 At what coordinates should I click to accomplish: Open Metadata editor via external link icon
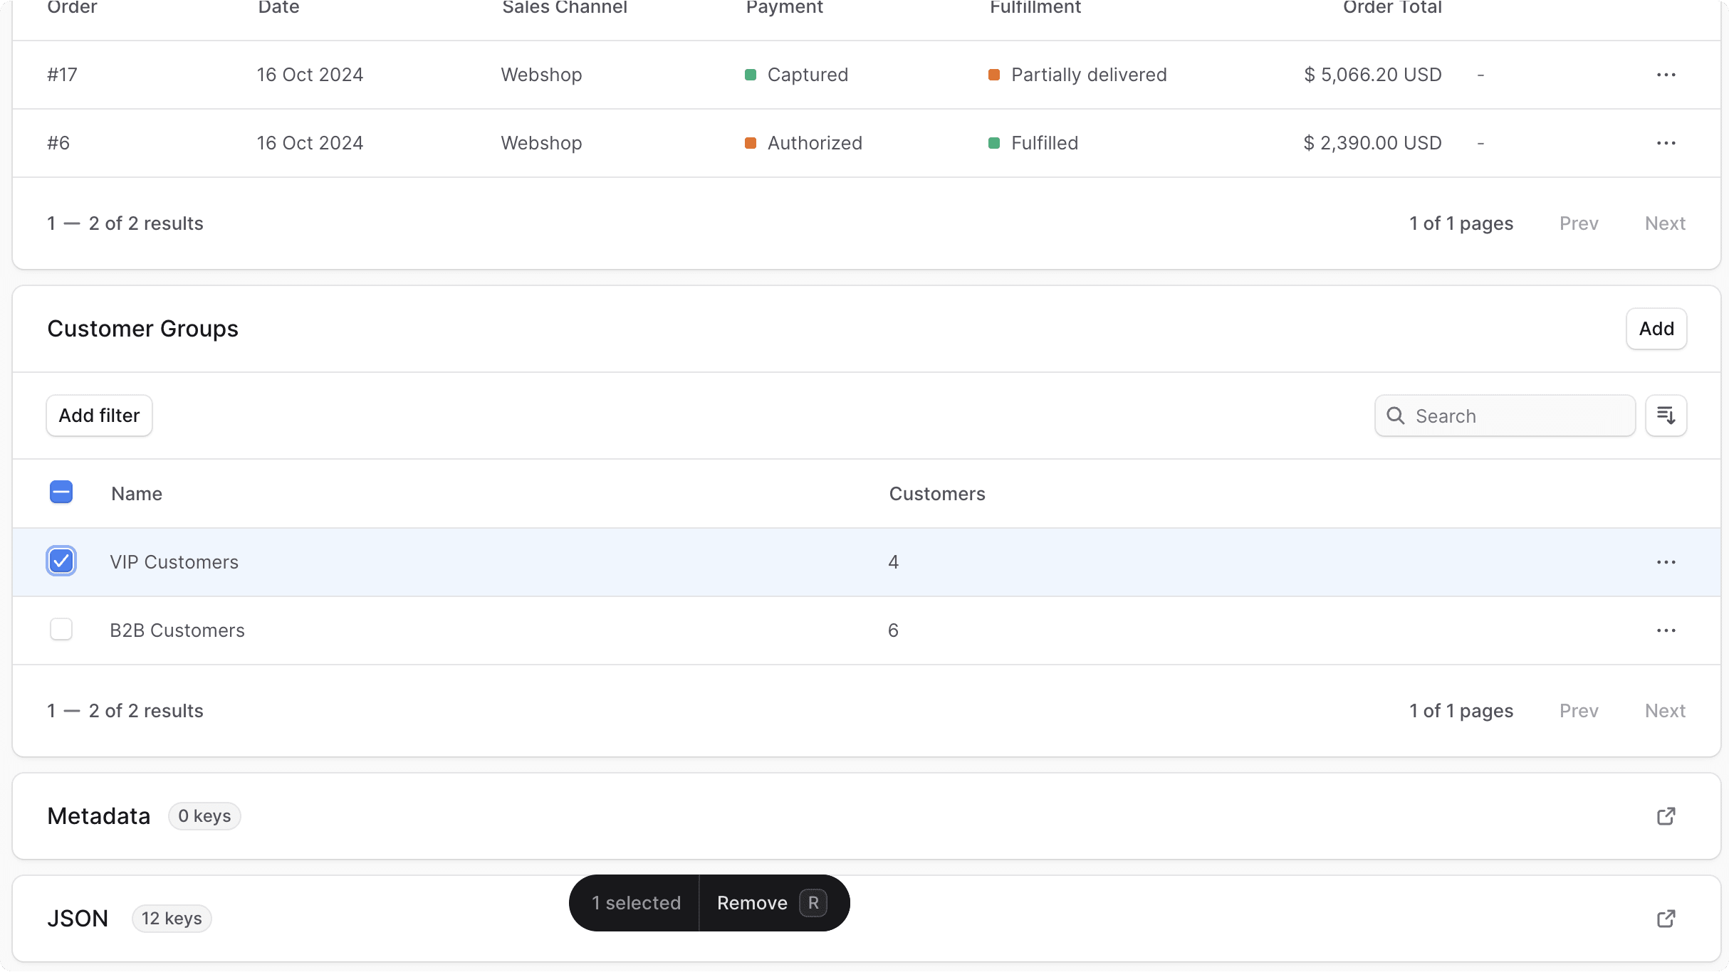(x=1666, y=815)
